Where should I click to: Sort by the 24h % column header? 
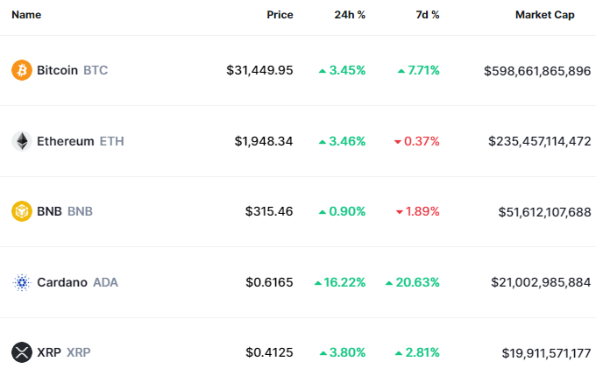pyautogui.click(x=351, y=15)
